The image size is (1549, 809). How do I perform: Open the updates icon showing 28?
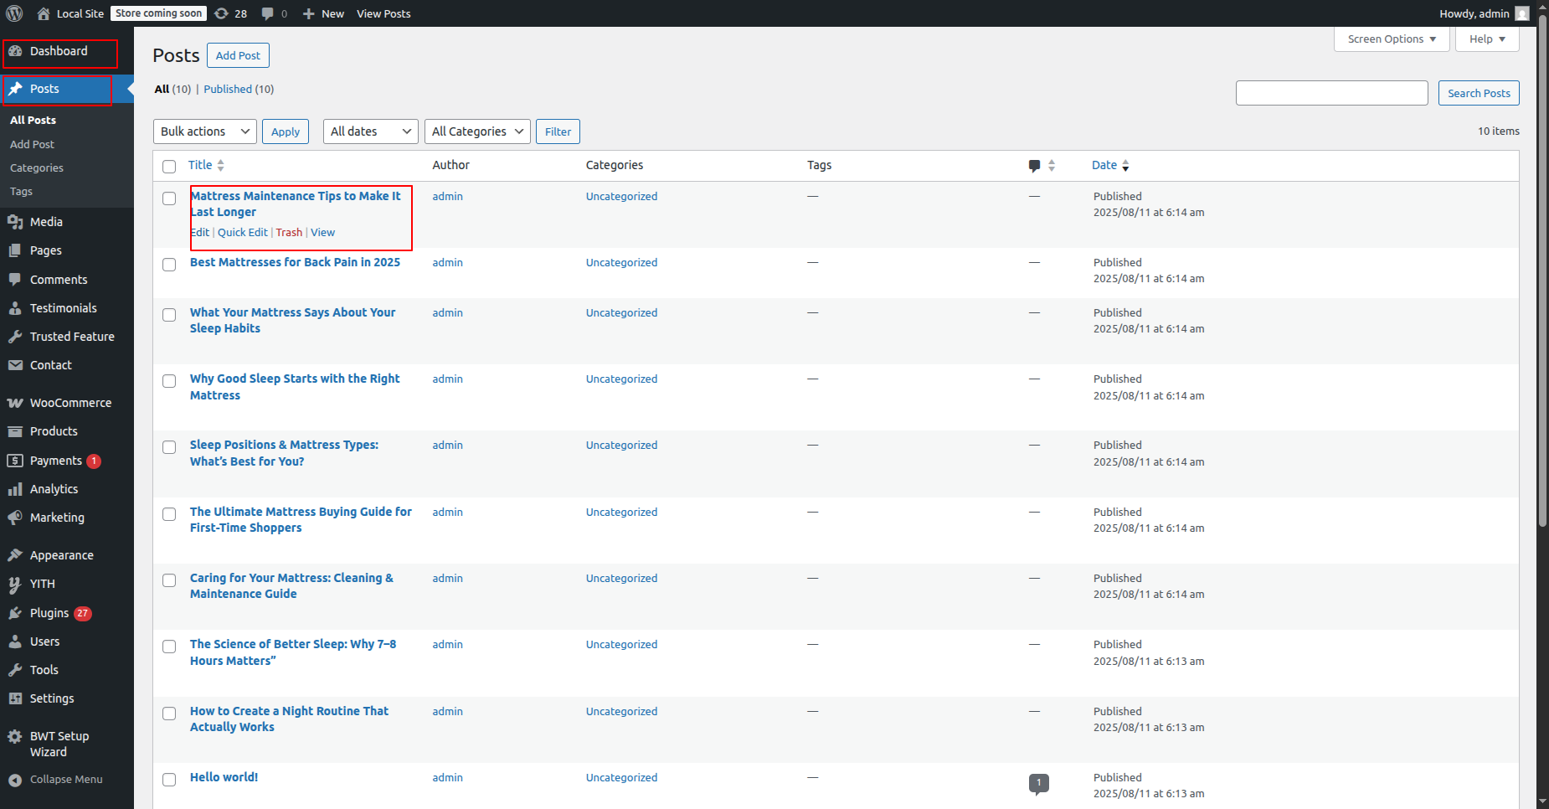(x=222, y=13)
